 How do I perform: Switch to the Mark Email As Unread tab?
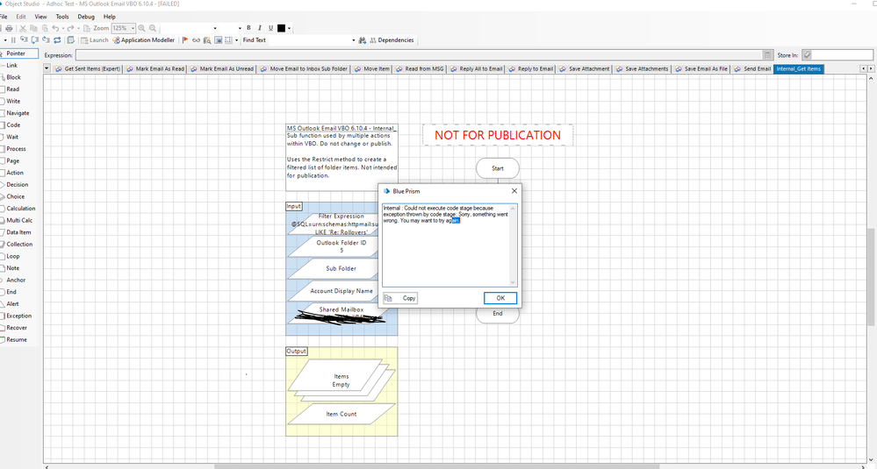tap(221, 68)
